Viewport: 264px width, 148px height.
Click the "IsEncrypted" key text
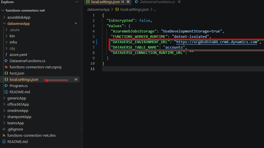click(x=121, y=20)
